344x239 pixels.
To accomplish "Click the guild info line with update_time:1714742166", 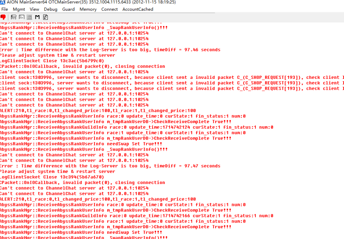I will (136, 216).
